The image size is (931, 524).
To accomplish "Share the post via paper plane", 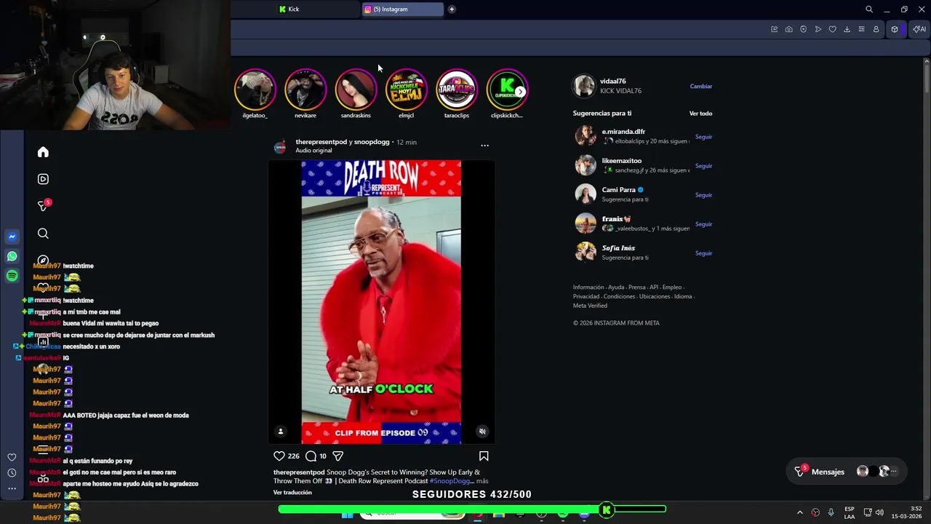I will pos(337,456).
